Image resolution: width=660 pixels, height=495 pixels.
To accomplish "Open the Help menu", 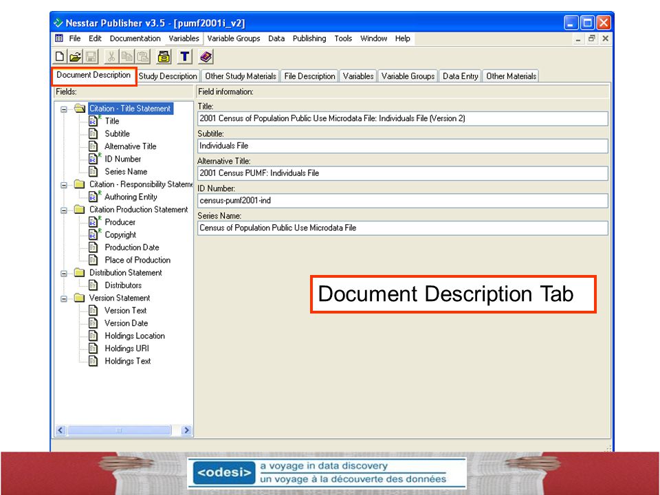I will [x=402, y=38].
